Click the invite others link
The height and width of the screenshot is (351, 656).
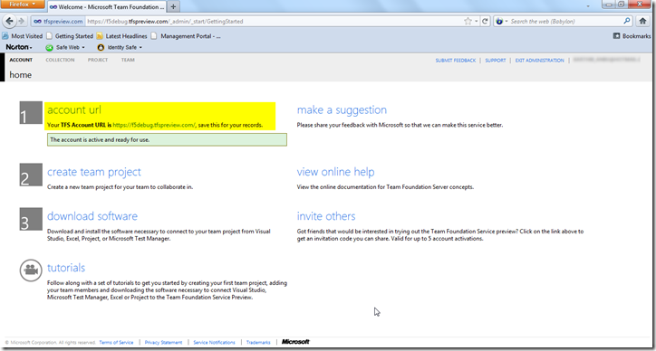[326, 216]
